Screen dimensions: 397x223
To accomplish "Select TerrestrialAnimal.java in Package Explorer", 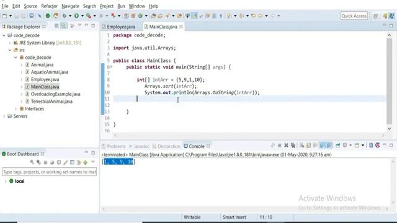I will 51,102.
